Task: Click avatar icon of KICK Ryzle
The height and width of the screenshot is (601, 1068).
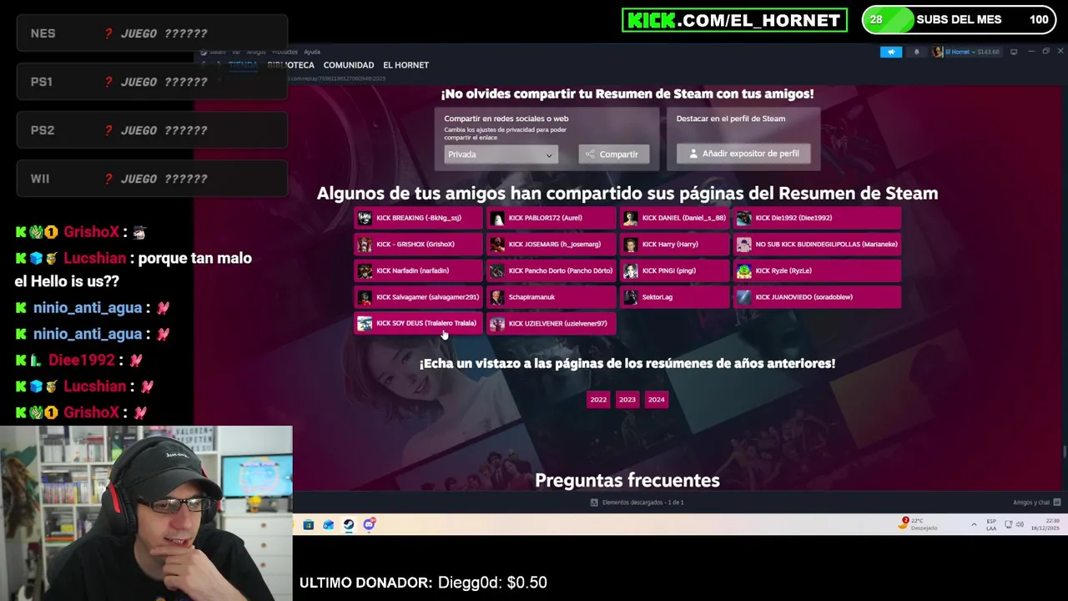Action: pyautogui.click(x=743, y=271)
